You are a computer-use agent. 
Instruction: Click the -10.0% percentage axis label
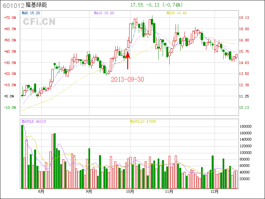10,107
